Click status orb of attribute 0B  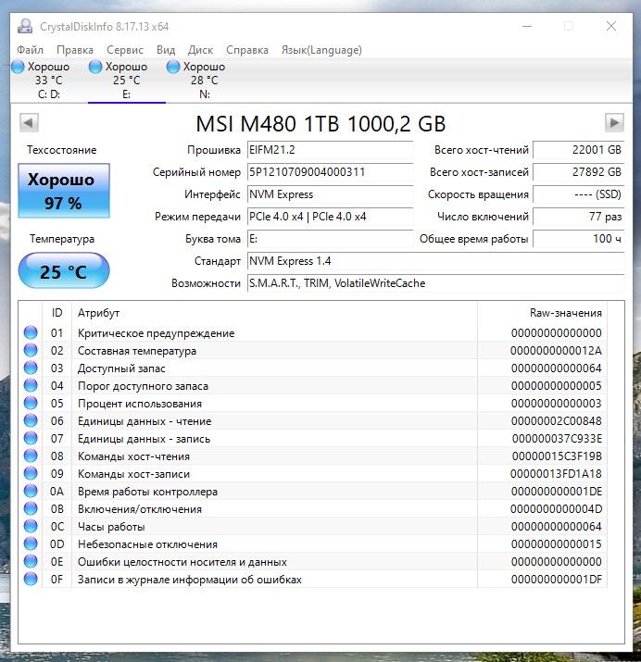tap(31, 508)
